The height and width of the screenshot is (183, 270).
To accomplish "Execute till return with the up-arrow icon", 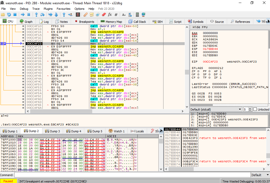I will pyautogui.click(x=64, y=15).
